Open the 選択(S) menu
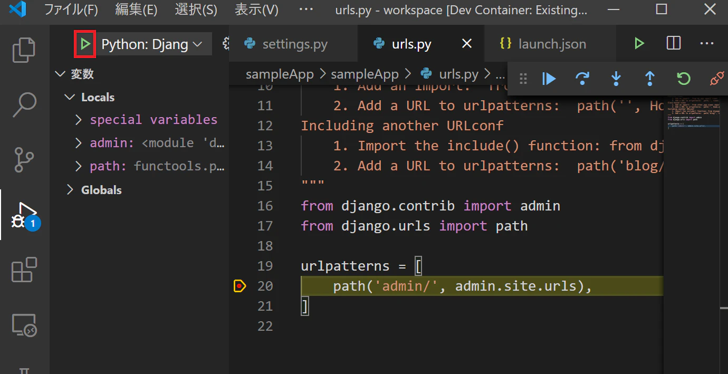Screen dimensions: 728x374 tap(196, 10)
